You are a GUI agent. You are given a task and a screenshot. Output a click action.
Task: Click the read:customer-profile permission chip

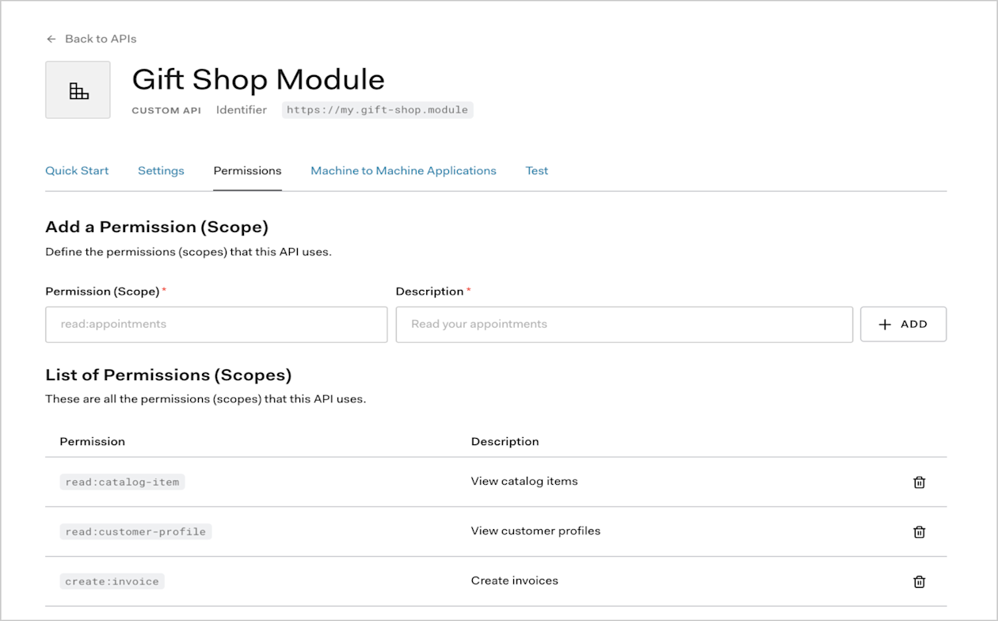135,531
